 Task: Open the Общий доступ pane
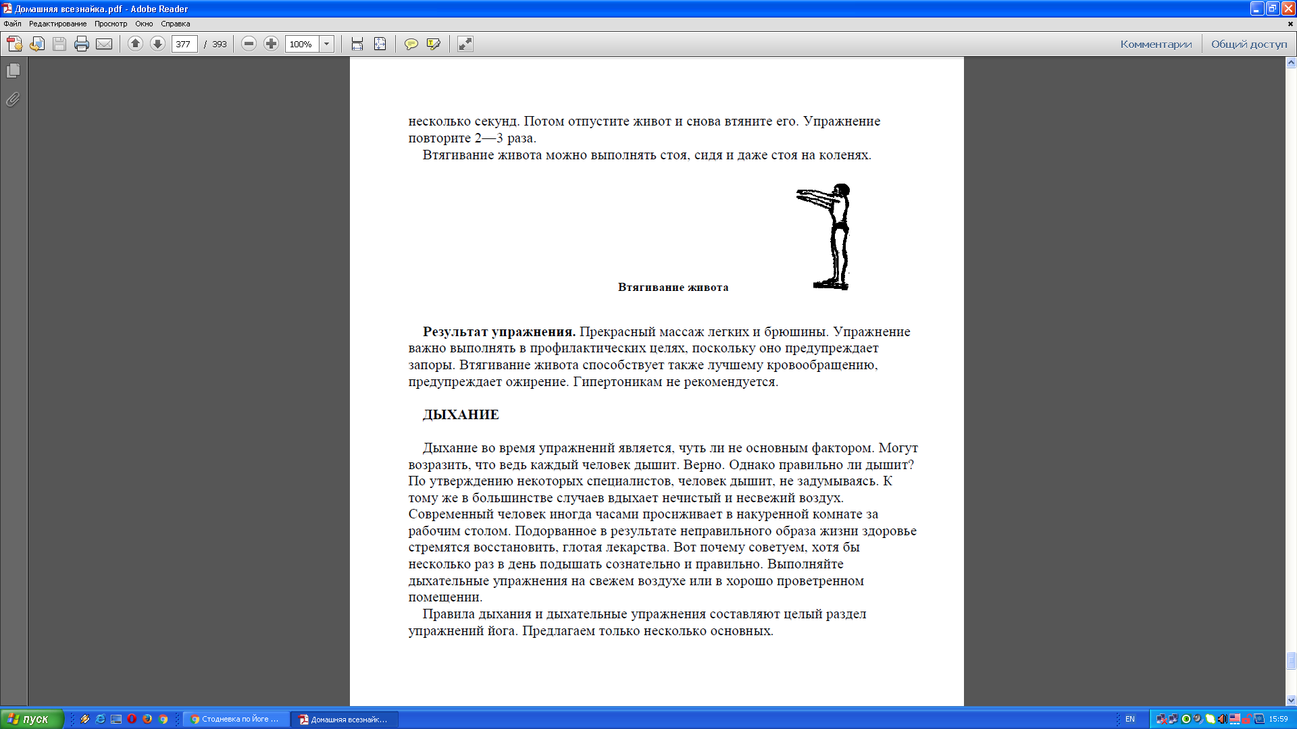point(1249,44)
